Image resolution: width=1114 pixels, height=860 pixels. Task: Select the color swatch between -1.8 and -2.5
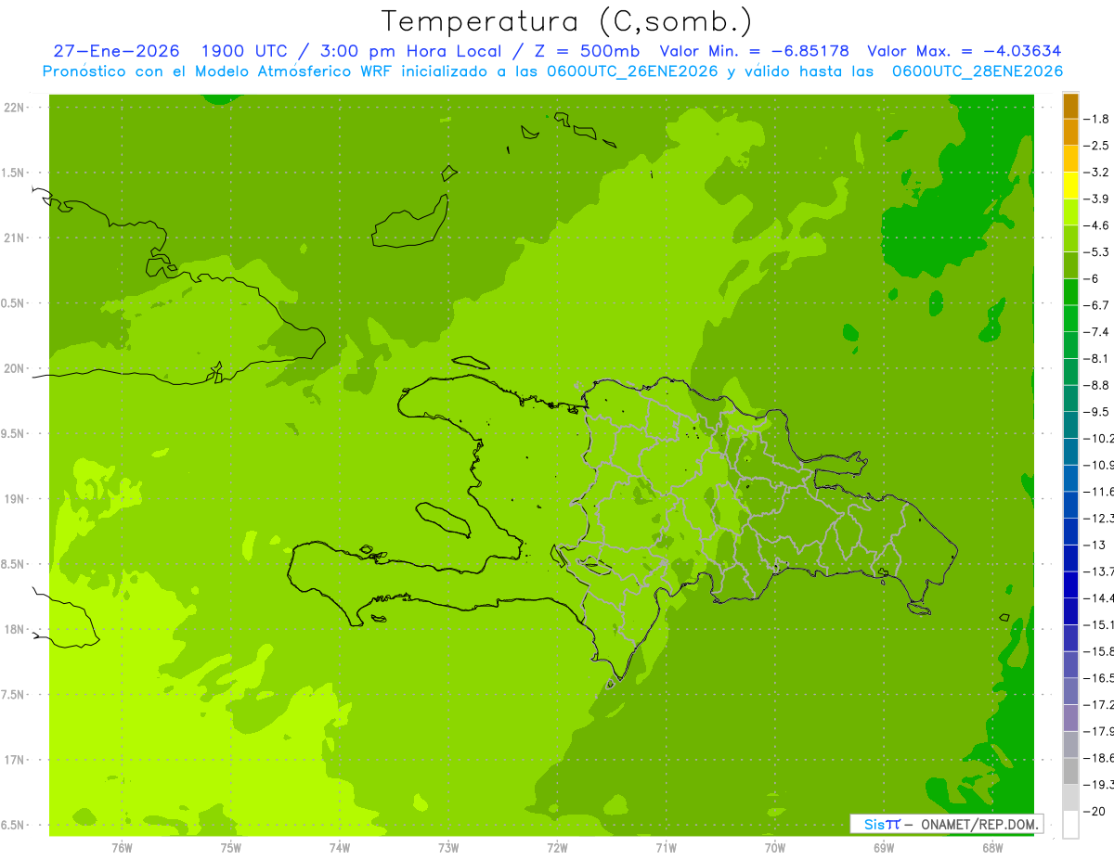1070,133
